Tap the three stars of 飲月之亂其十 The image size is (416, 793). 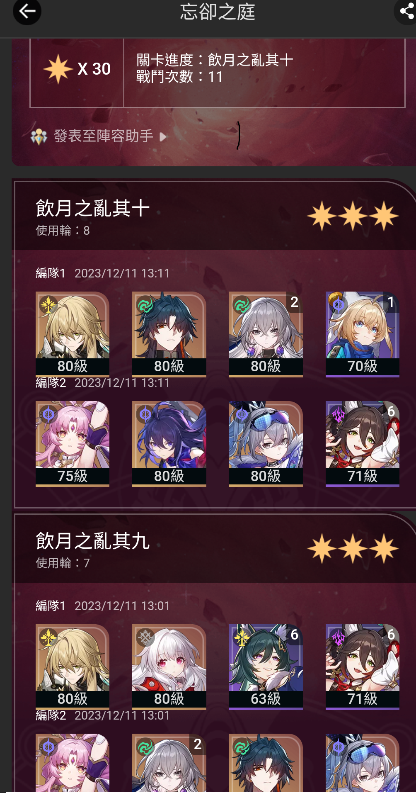click(353, 216)
